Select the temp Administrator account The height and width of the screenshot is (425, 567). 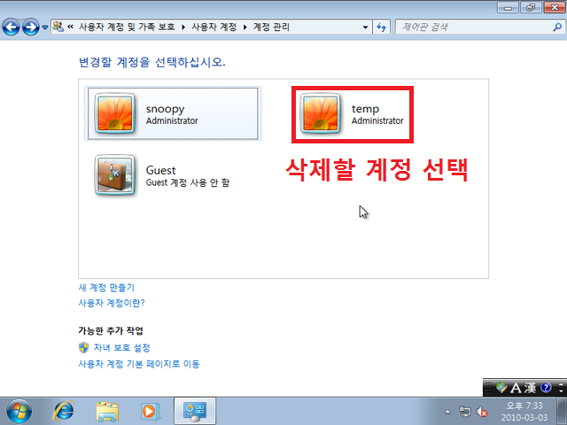pos(353,114)
